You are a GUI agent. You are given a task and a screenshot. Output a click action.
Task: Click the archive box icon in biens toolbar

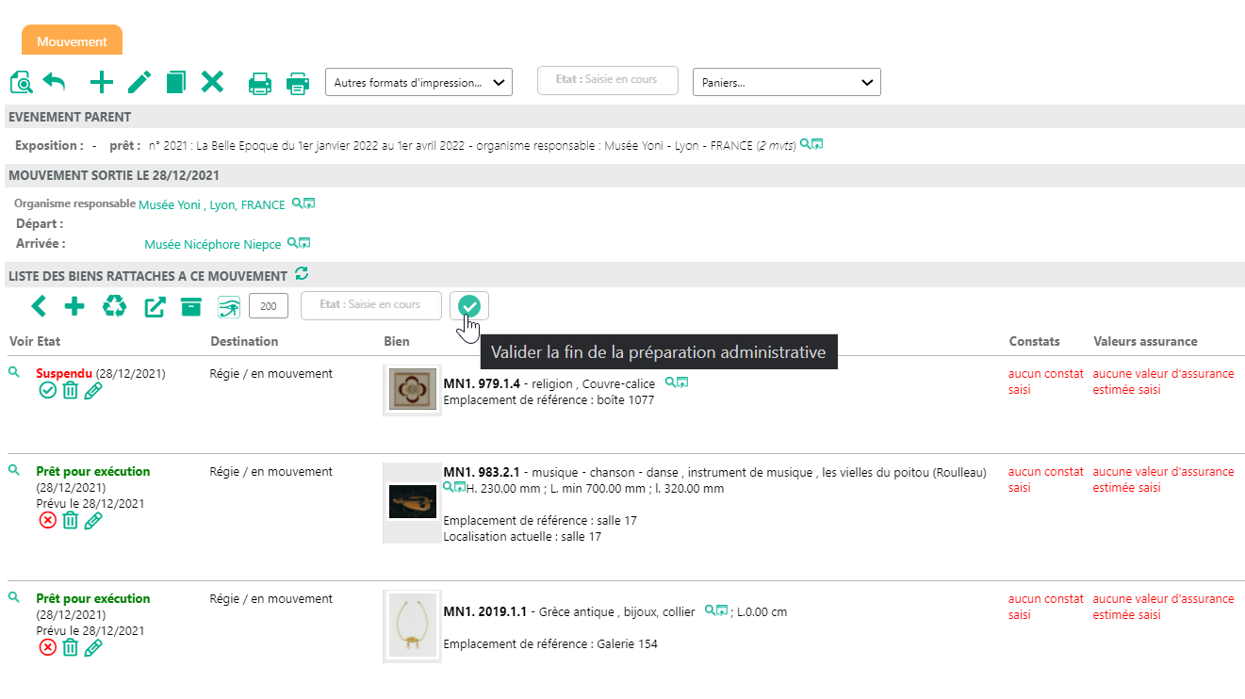coord(191,307)
